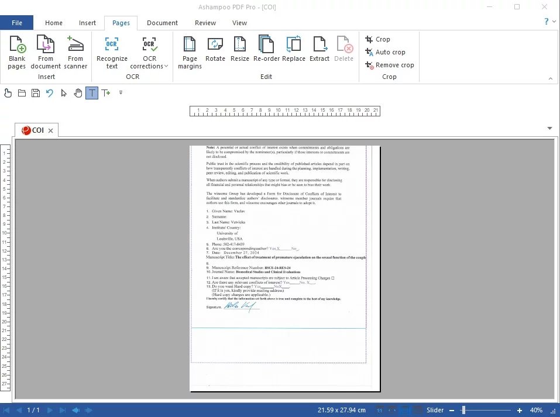Open the Page margins tool
560x417 pixels.
click(190, 52)
